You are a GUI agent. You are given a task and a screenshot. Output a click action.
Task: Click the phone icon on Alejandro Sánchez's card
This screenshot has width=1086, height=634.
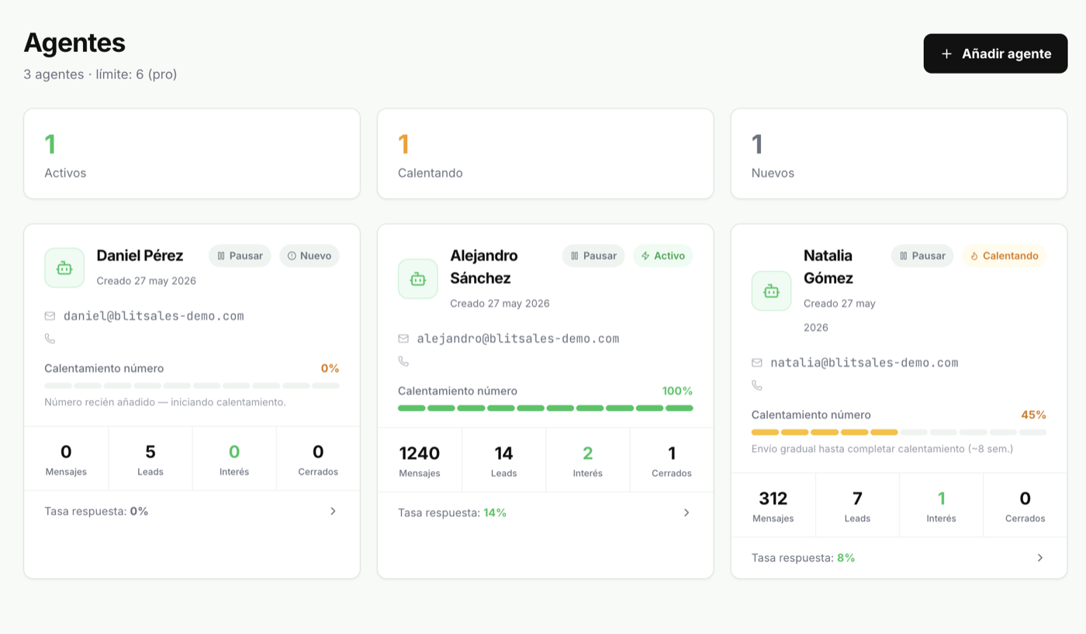403,361
